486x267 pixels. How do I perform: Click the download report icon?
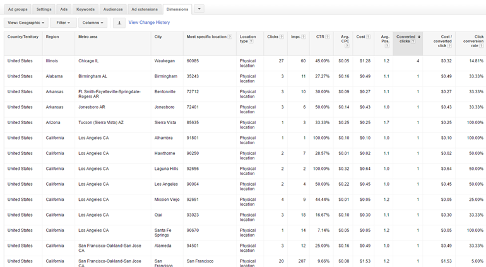click(x=119, y=23)
